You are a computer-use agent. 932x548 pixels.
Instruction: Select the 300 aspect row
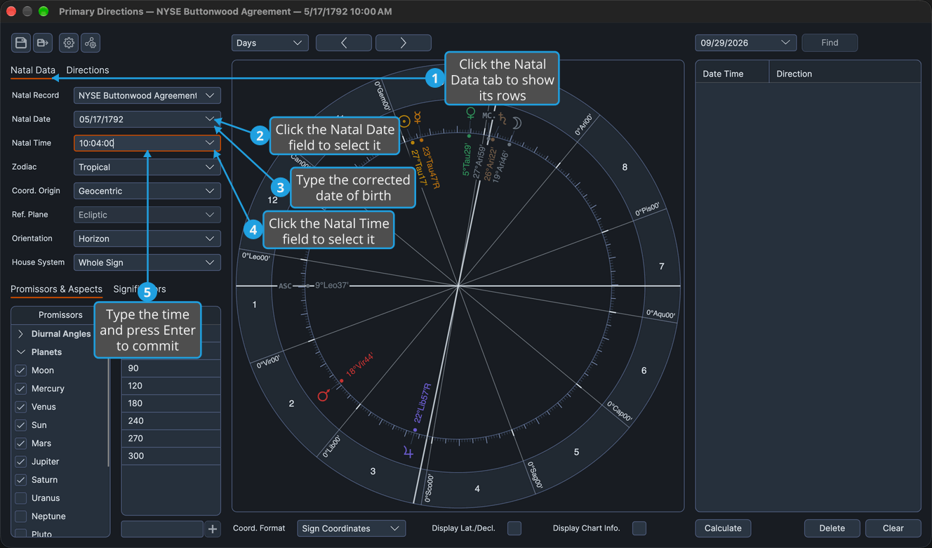pos(171,456)
